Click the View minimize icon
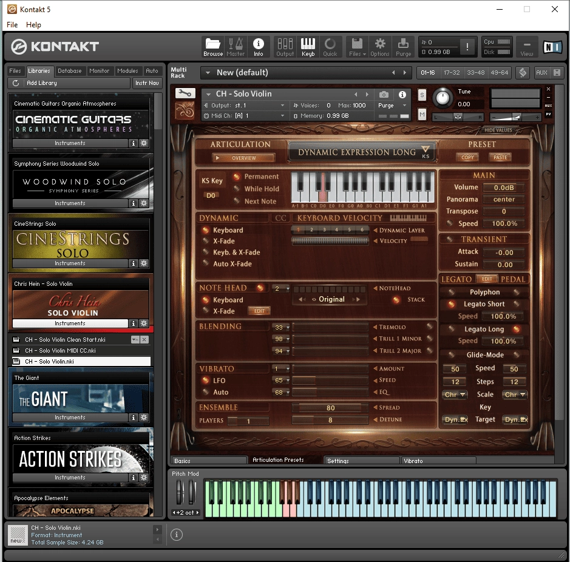570x562 pixels. coord(527,47)
